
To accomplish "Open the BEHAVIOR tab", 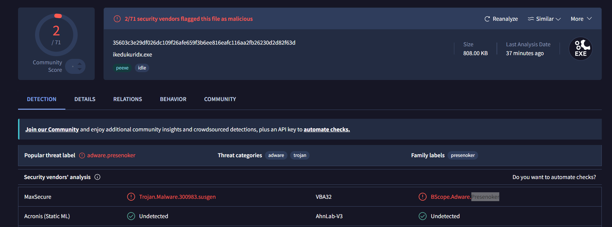I will pyautogui.click(x=173, y=99).
